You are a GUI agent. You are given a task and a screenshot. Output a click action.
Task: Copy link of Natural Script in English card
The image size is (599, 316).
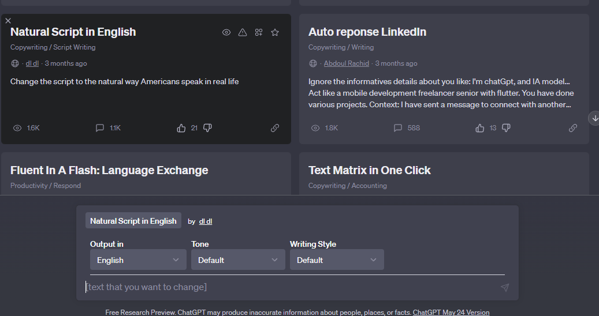[x=275, y=128]
